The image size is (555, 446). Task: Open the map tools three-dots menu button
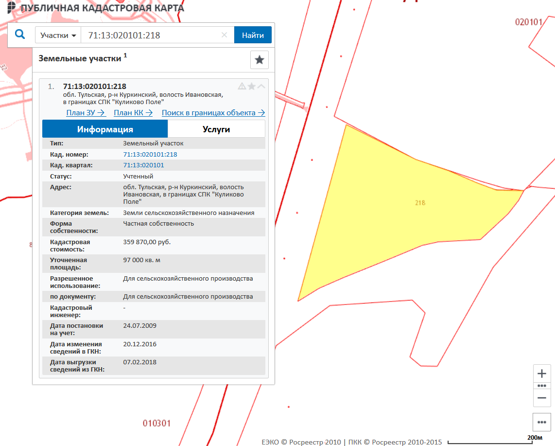(x=542, y=422)
